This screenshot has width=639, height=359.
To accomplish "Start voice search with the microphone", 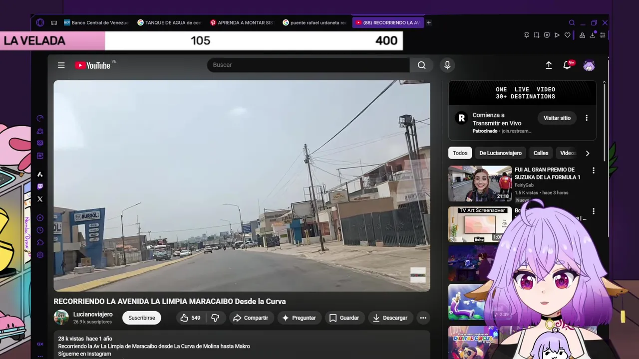I will click(x=447, y=65).
